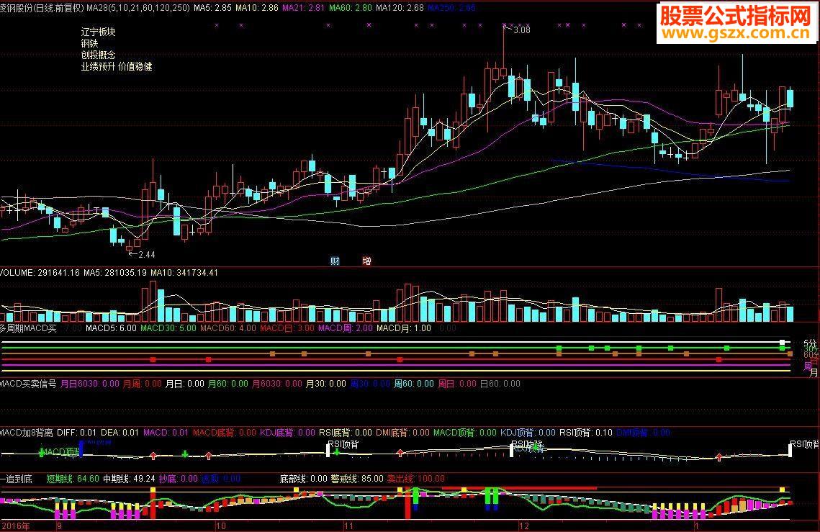
Task: Jump to month 10 on time axis
Action: pyautogui.click(x=221, y=526)
